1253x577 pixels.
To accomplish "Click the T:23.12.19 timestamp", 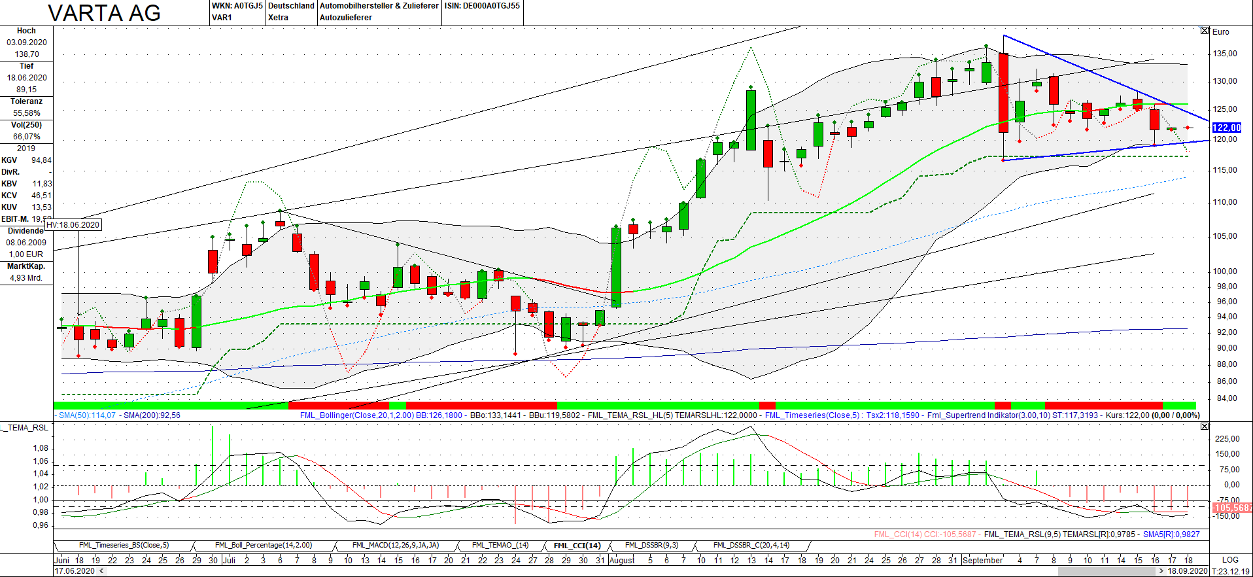I will [x=1231, y=571].
